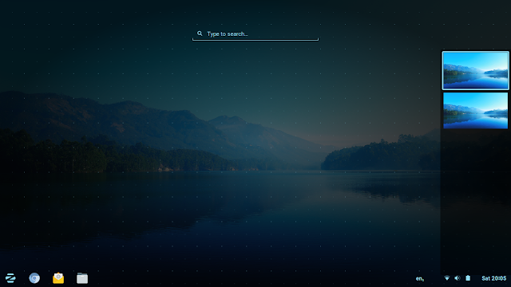The width and height of the screenshot is (511, 287).
Task: Launch the Chromium web browser from the taskbar
Action: (34, 278)
